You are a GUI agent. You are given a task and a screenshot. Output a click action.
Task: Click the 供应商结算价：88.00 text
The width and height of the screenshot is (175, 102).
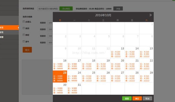pos(85,9)
